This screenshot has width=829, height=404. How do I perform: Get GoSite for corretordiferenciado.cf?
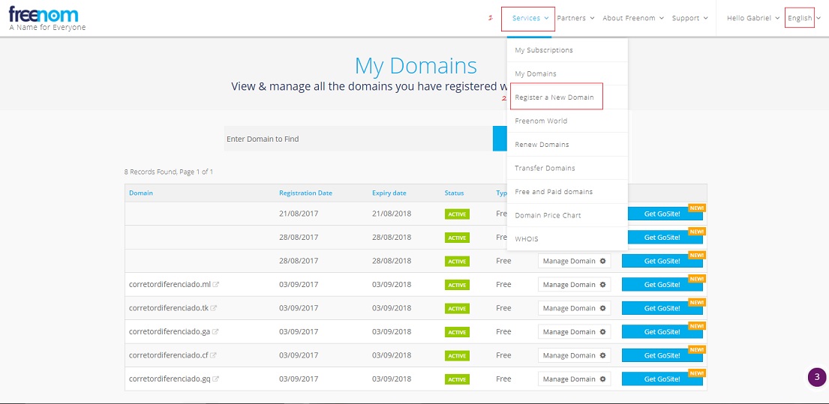[x=662, y=355]
